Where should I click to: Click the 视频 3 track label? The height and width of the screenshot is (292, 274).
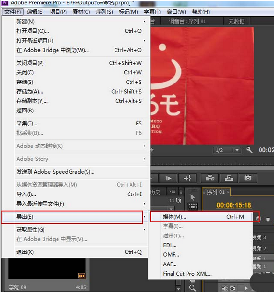click(x=260, y=237)
